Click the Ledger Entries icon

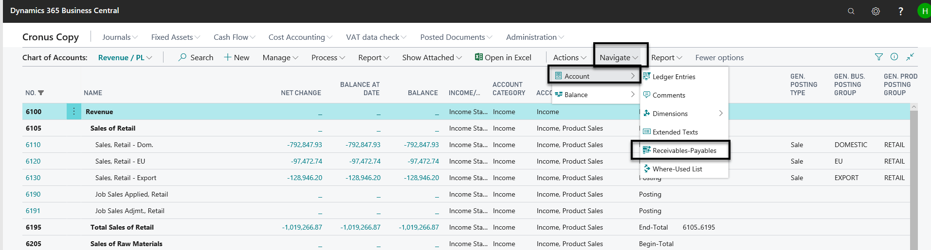tap(647, 76)
